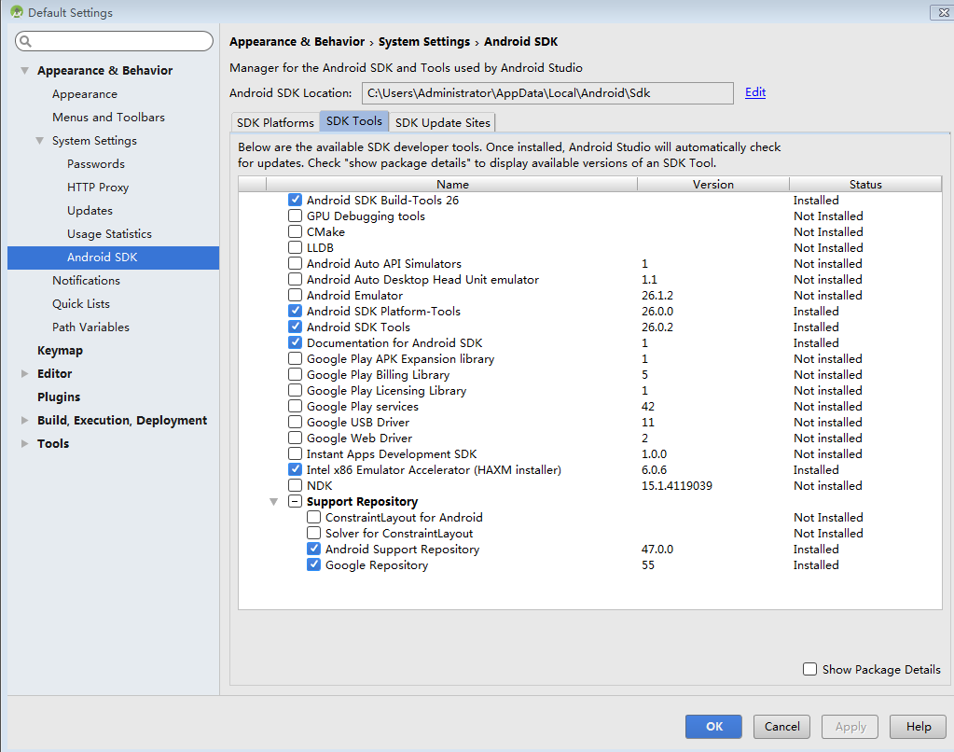Open the HTTP Proxy settings
The height and width of the screenshot is (752, 954).
(98, 187)
